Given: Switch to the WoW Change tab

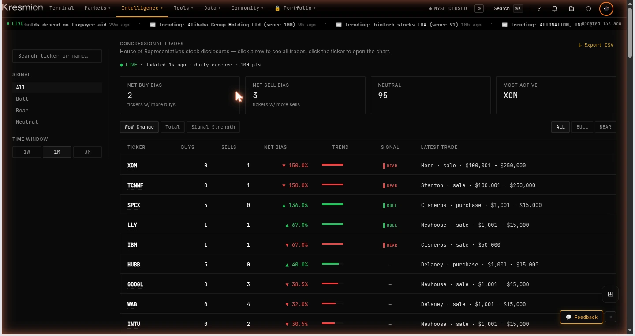Looking at the screenshot, I should coord(139,127).
